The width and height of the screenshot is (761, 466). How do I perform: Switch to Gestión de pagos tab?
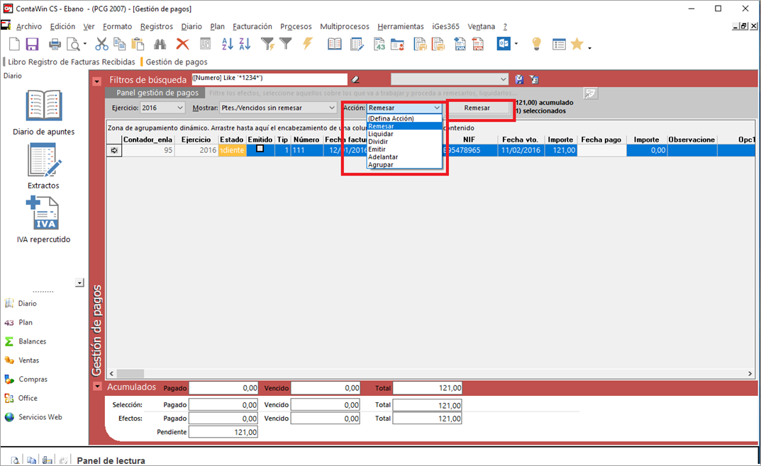[177, 62]
